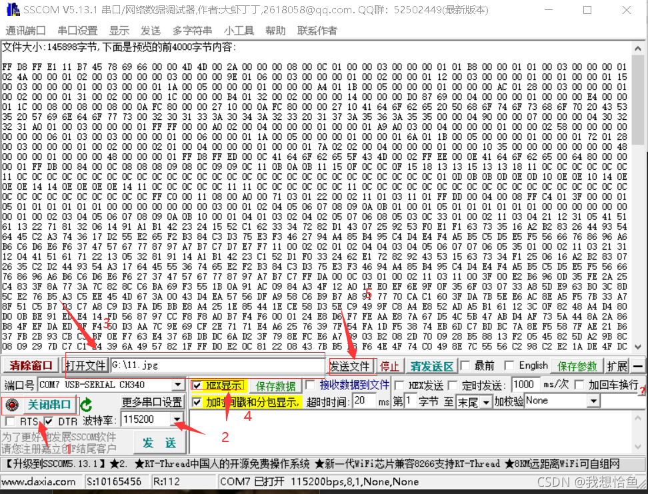Click the 为了更好地发展SSCOM软件 notice text

click(x=59, y=437)
